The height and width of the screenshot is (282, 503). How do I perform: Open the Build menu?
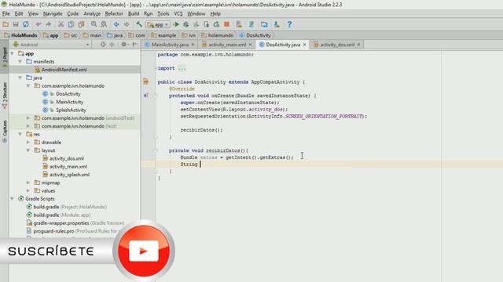134,14
